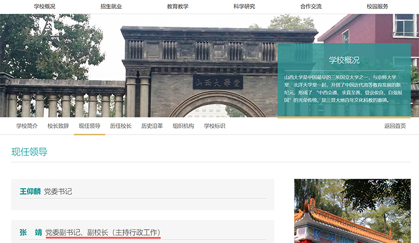Switch to the 历任校长 sub-tab

121,126
